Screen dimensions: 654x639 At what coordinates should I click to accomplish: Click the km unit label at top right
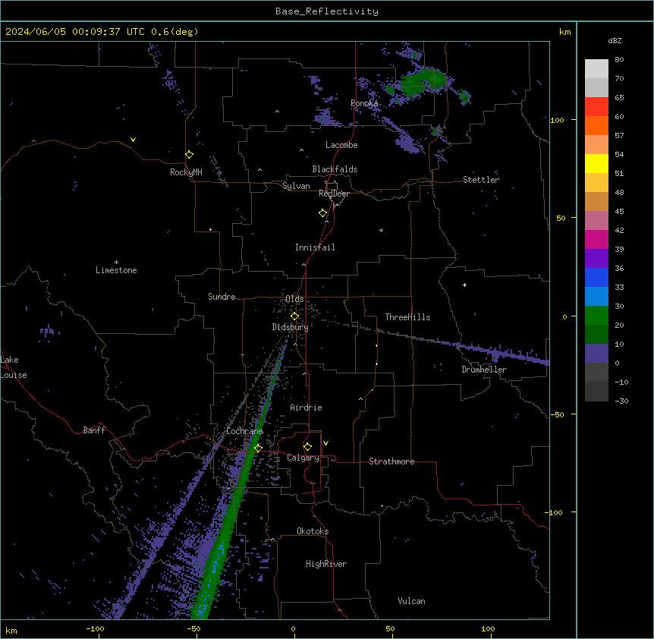[565, 32]
